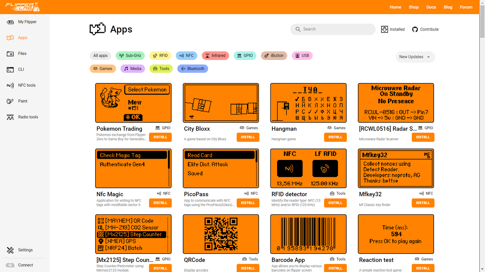Screen dimensions: 485x272
Task: Filter apps by iButton category
Action: pos(274,56)
